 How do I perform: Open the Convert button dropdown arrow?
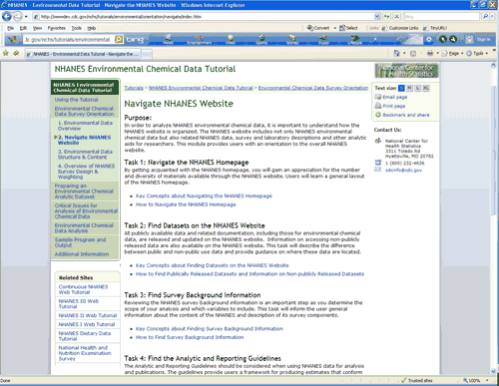point(334,28)
